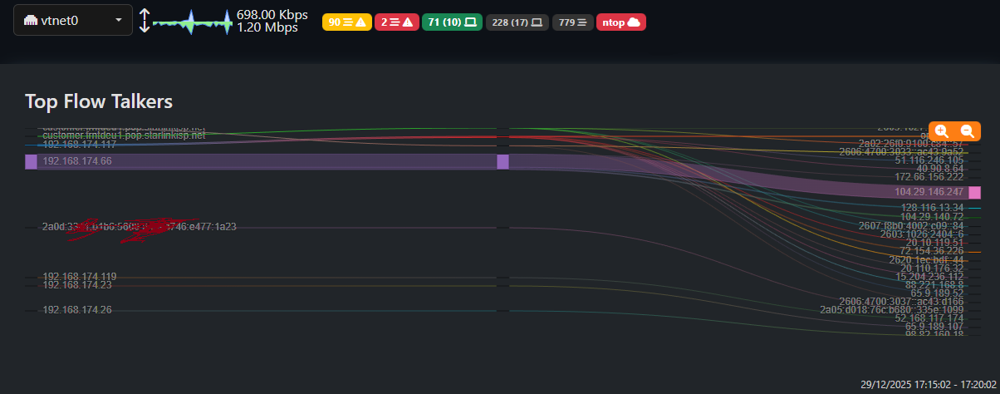This screenshot has height=394, width=1000.
Task: Click the red ntop cloud badge
Action: 621,22
